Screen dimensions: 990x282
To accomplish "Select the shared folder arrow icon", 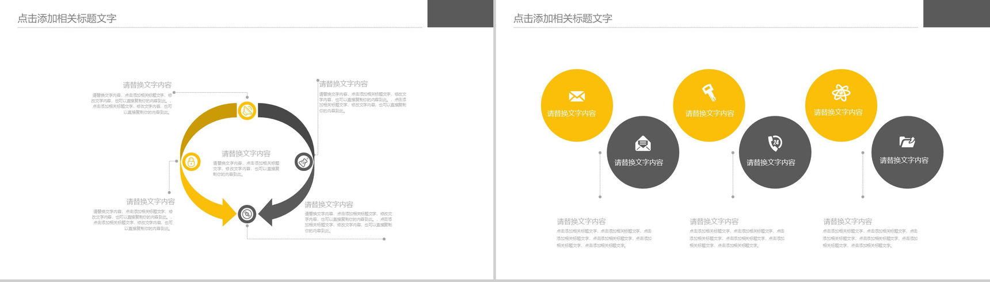I will click(907, 142).
